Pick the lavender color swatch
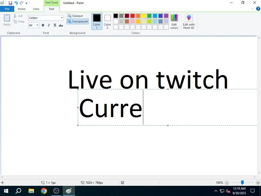261x196 pixels. pyautogui.click(x=166, y=21)
